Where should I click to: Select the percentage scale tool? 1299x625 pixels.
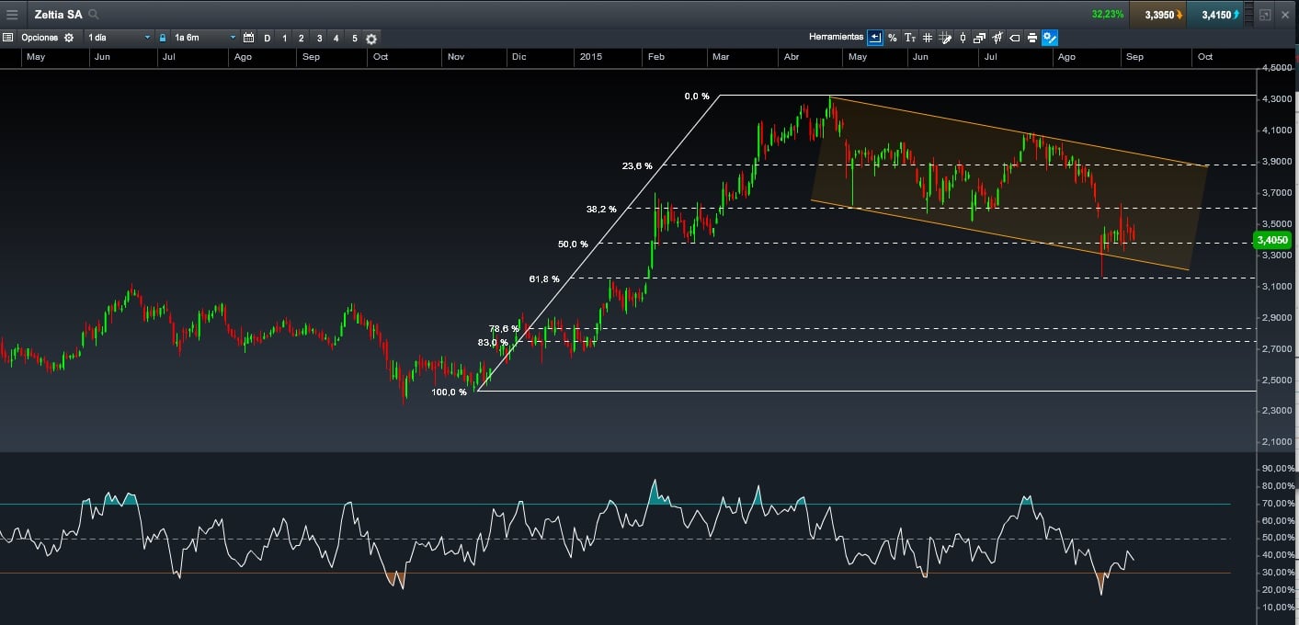892,38
